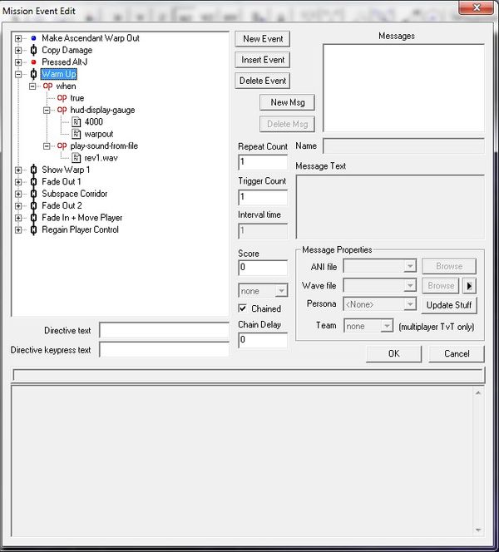Click the New Event button
Image resolution: width=499 pixels, height=552 pixels.
tap(263, 39)
